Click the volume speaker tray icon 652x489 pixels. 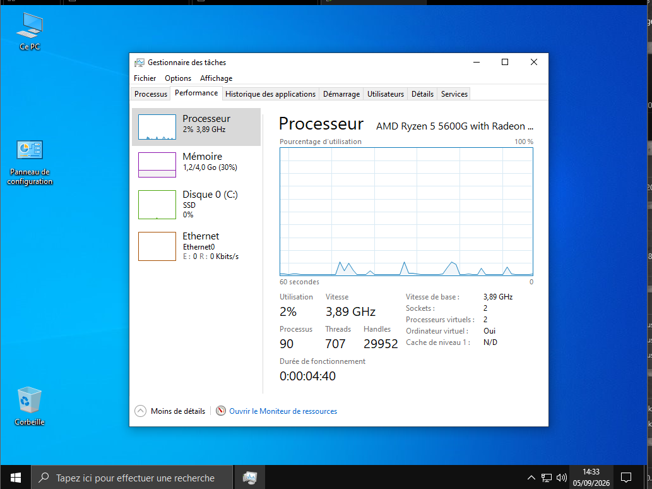coord(561,478)
